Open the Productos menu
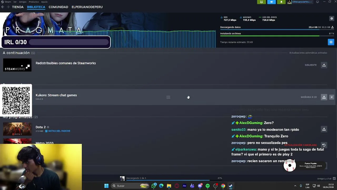Screen dimensions: 337x190 pos(34,2)
